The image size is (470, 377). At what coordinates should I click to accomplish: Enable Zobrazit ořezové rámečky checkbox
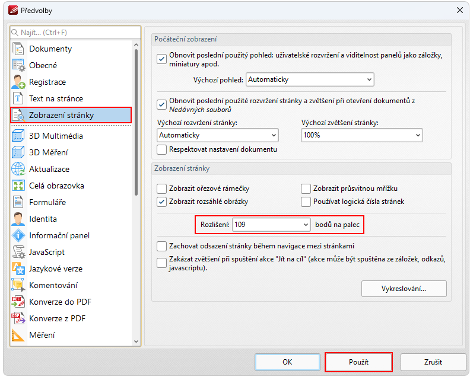click(161, 188)
